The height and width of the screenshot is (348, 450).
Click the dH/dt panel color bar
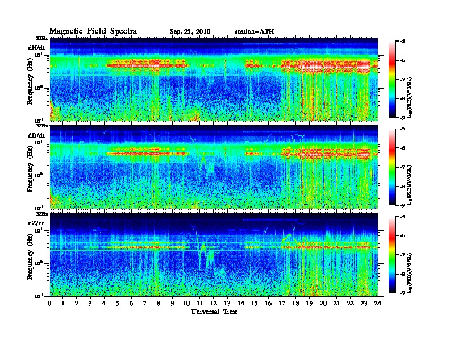[x=392, y=80]
